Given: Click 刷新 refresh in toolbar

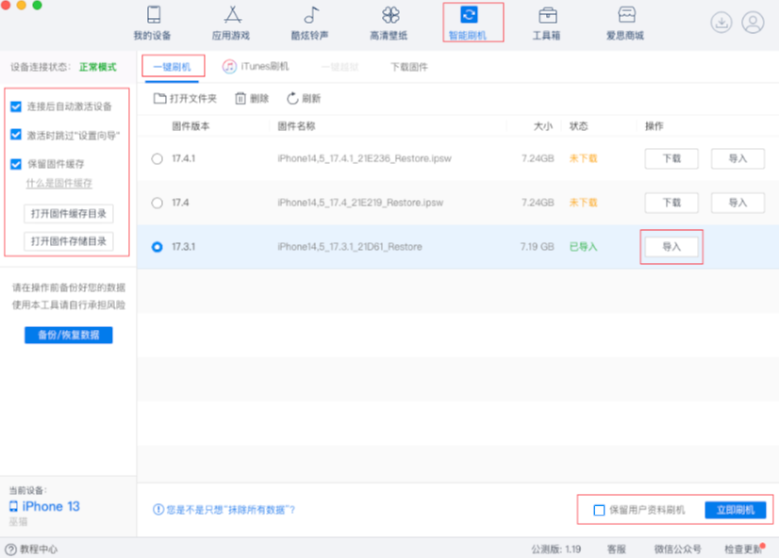Looking at the screenshot, I should click(x=304, y=98).
